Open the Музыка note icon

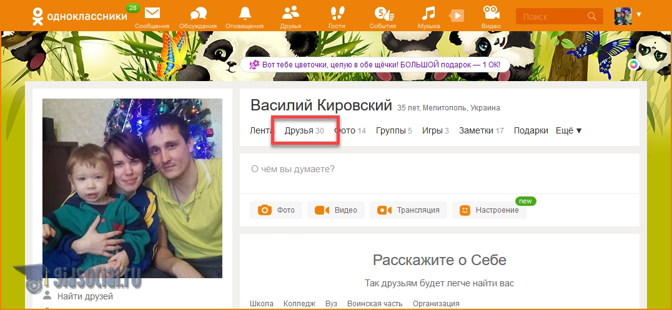(x=428, y=14)
